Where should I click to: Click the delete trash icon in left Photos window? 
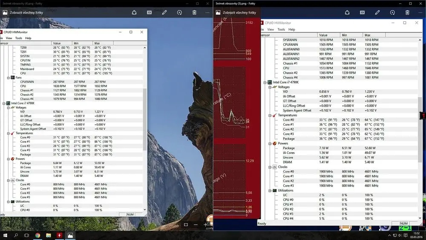194,12
